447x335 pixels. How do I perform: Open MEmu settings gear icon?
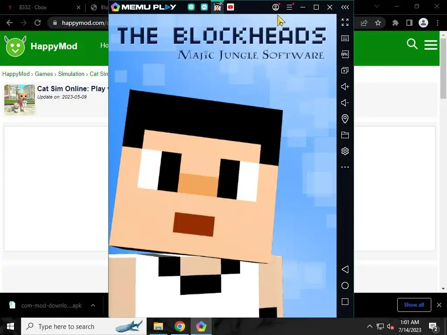tap(345, 151)
